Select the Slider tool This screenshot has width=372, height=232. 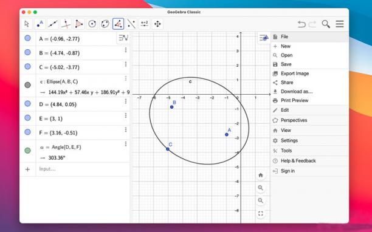[x=144, y=24]
